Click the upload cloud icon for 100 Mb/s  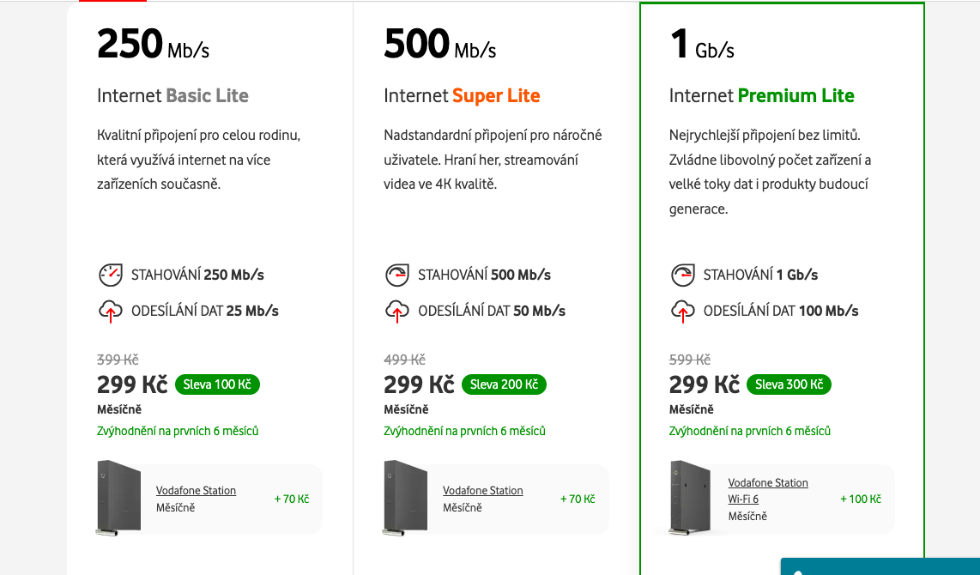pos(682,311)
